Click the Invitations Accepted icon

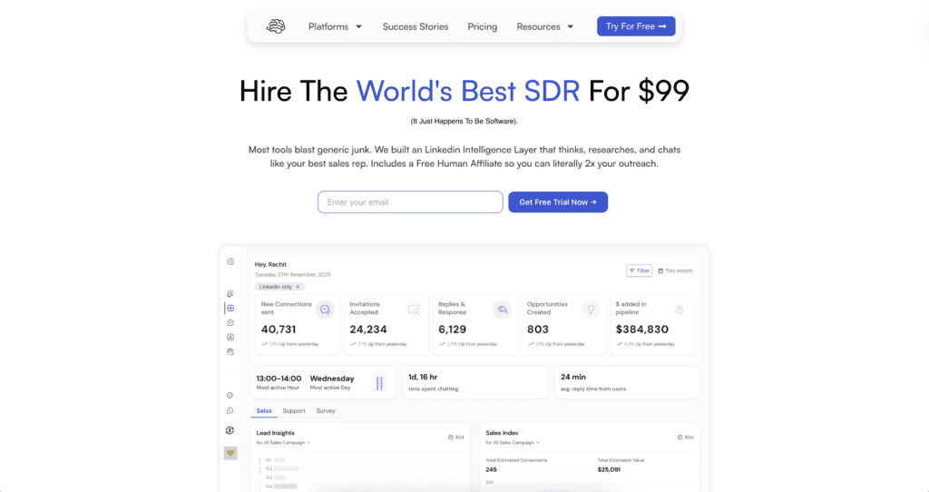(x=414, y=310)
